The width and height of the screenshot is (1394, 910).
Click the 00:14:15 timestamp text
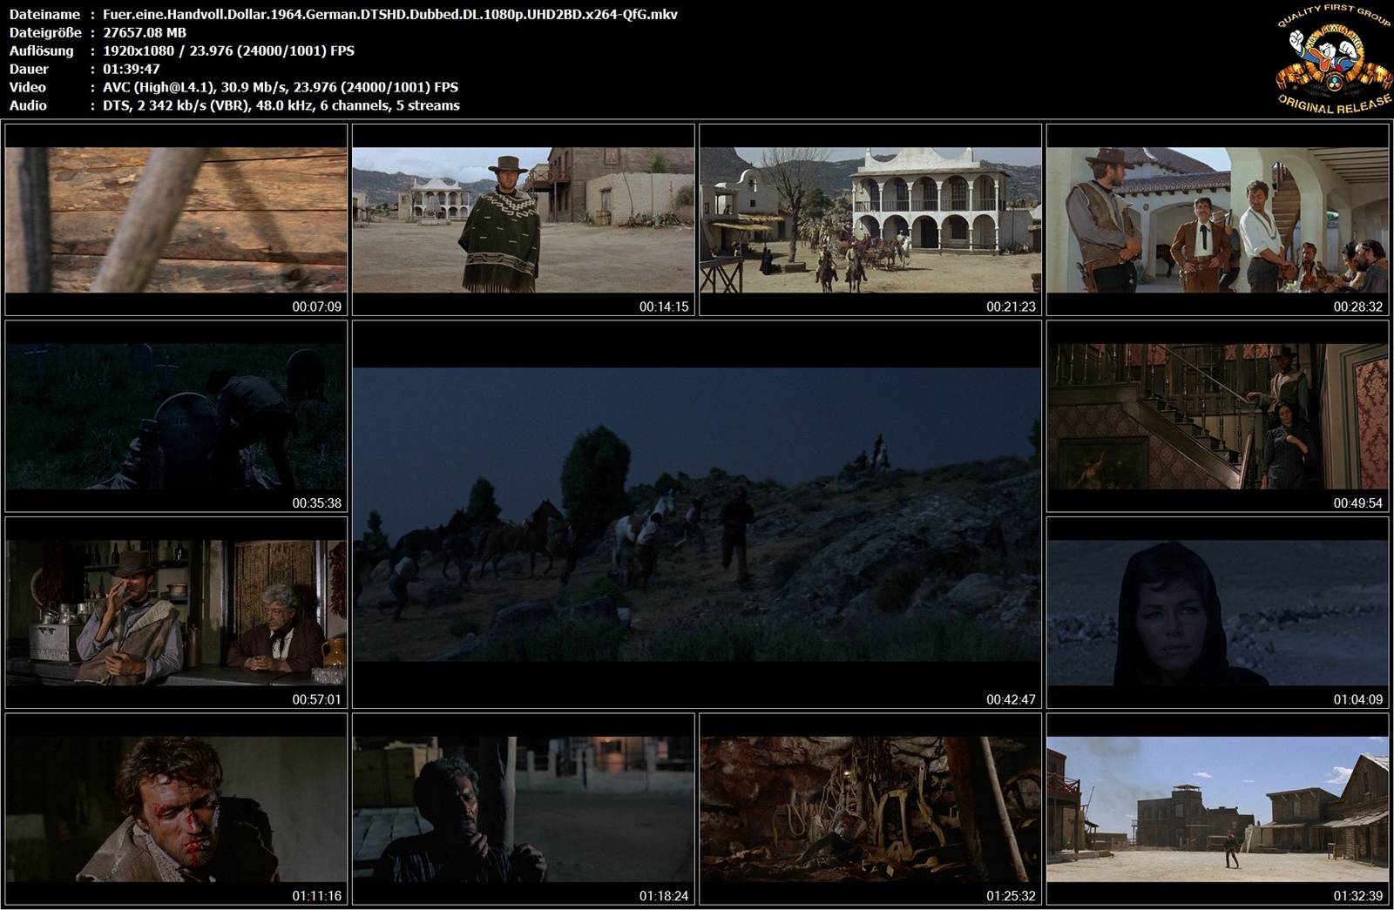[664, 307]
